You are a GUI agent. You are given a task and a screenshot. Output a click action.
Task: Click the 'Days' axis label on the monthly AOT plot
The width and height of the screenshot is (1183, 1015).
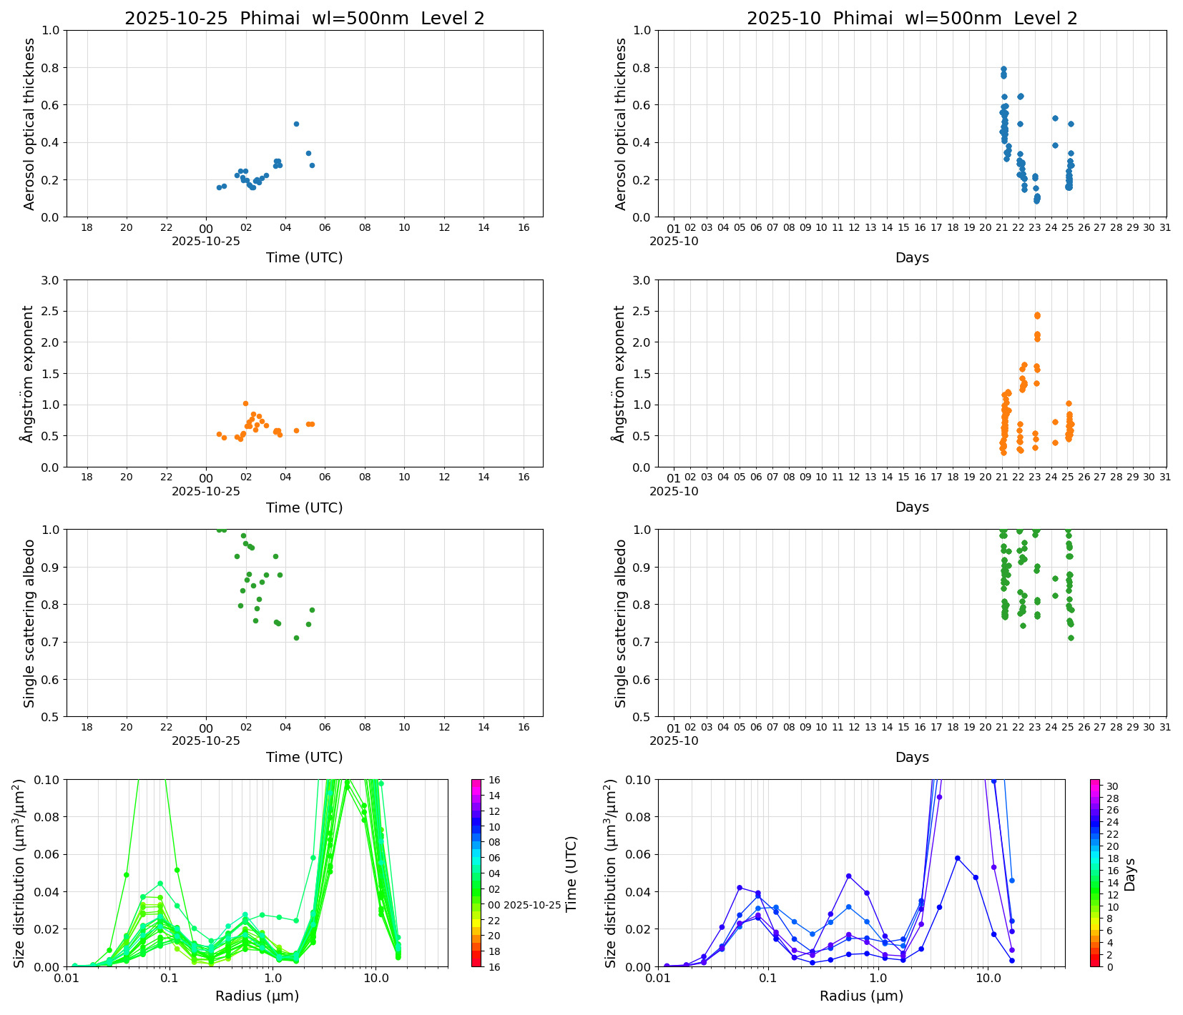click(x=913, y=258)
